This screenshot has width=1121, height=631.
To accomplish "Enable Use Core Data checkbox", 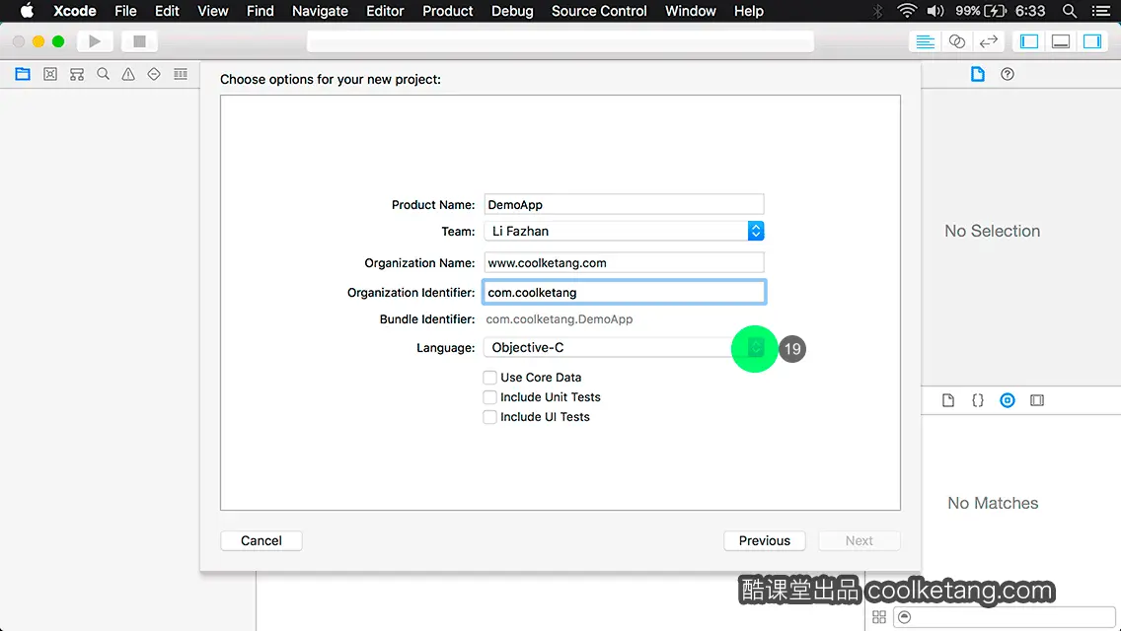I will point(489,378).
